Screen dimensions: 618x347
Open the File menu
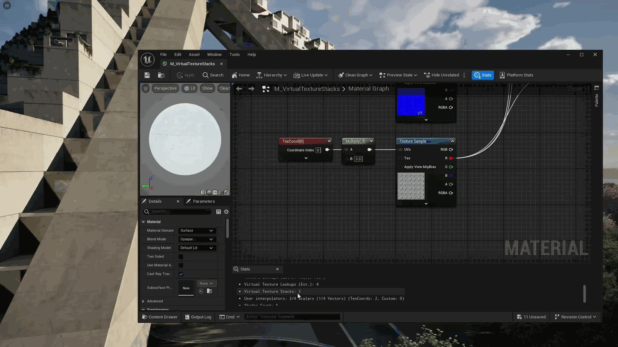(x=163, y=54)
